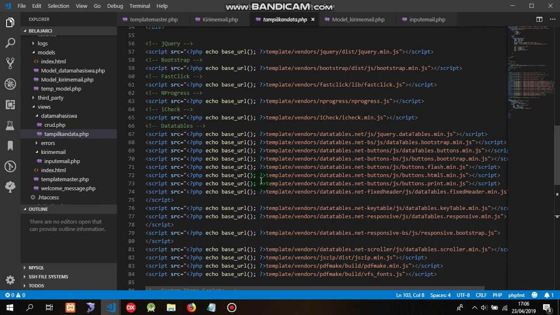Change the UTF-8 encoding in the status bar
This screenshot has height=315, width=560.
coord(463,295)
